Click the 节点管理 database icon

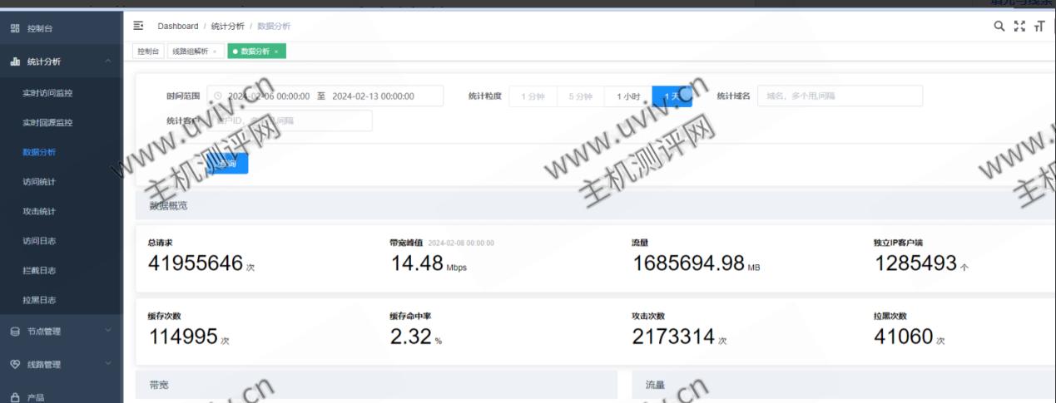(x=15, y=332)
